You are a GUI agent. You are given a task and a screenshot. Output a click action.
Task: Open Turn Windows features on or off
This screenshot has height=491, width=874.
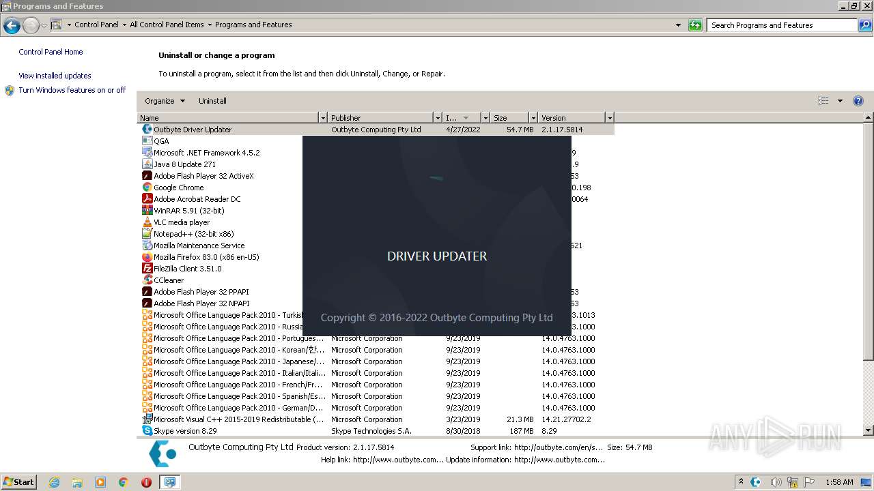point(72,90)
